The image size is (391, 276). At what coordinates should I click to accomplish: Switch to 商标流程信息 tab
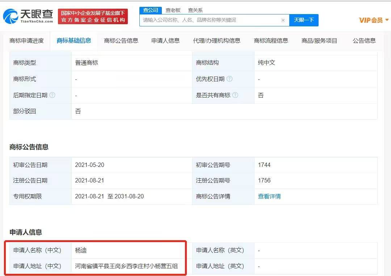(271, 41)
